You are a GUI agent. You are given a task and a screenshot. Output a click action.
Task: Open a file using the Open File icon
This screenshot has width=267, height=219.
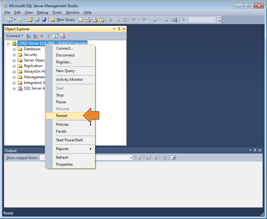pos(30,19)
